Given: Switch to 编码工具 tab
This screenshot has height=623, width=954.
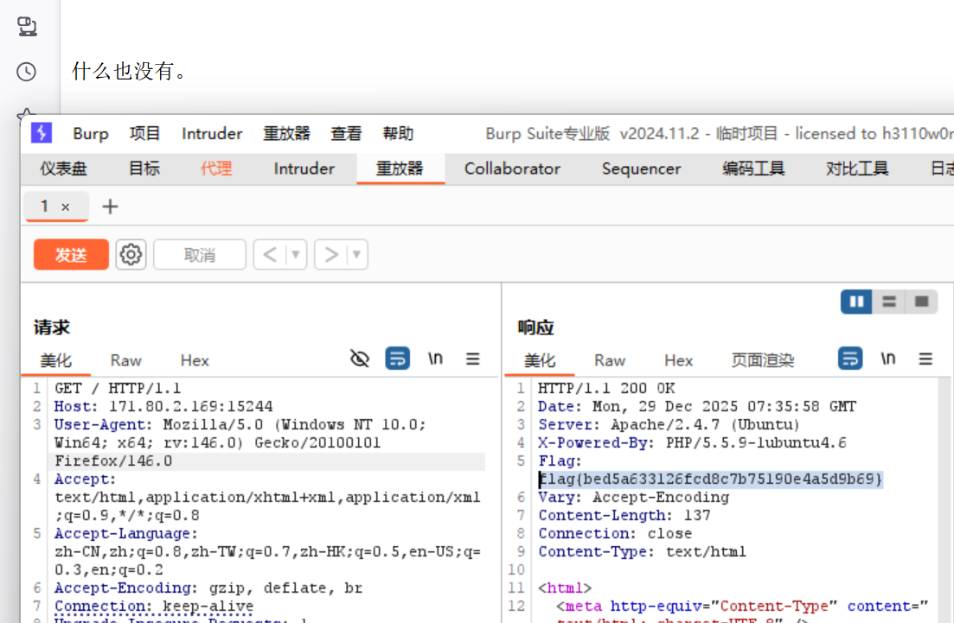Looking at the screenshot, I should coord(753,168).
